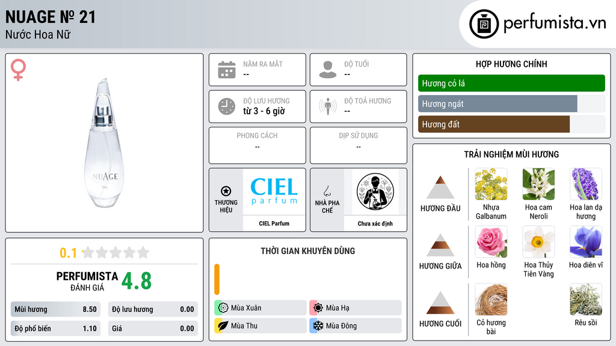Click the perfumista.vn bottle logo icon
616x346 pixels.
pos(484,24)
